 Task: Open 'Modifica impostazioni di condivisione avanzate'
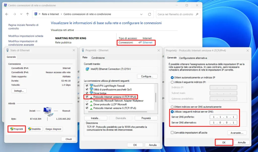tap(23, 43)
